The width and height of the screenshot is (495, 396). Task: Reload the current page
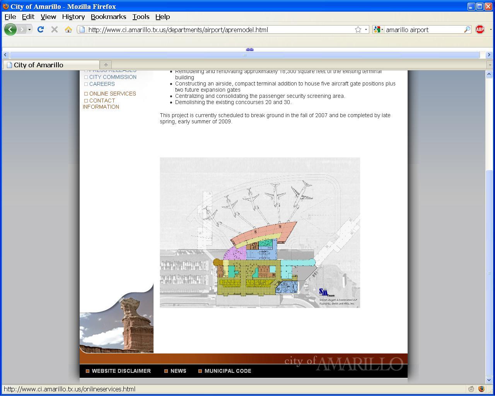41,29
